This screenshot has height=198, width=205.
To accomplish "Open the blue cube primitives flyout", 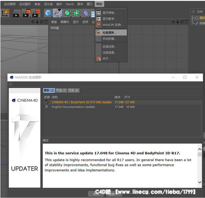I will pyautogui.click(x=48, y=13).
